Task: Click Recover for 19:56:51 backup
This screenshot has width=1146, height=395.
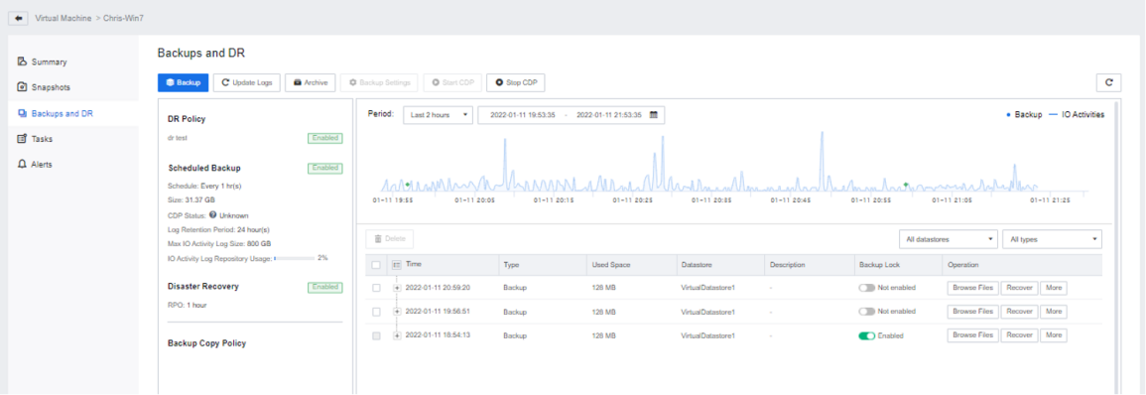Action: tap(1019, 312)
